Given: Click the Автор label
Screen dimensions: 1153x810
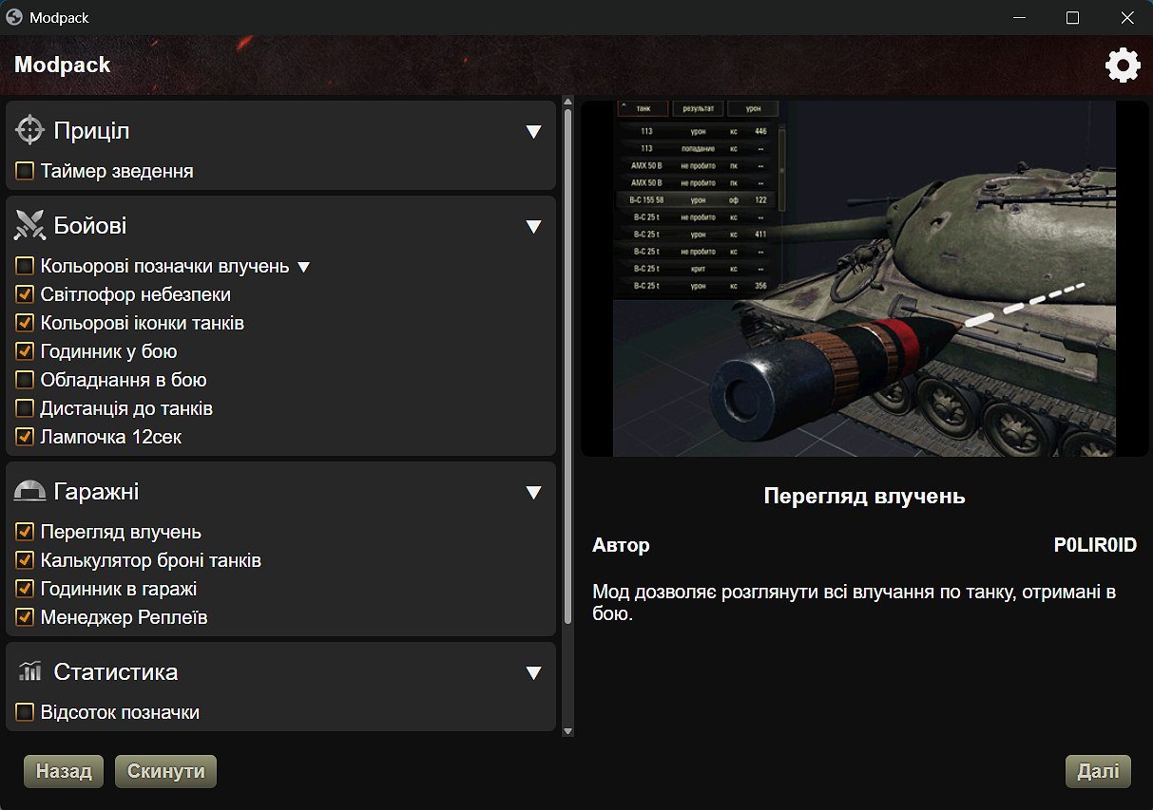Looking at the screenshot, I should tap(621, 545).
